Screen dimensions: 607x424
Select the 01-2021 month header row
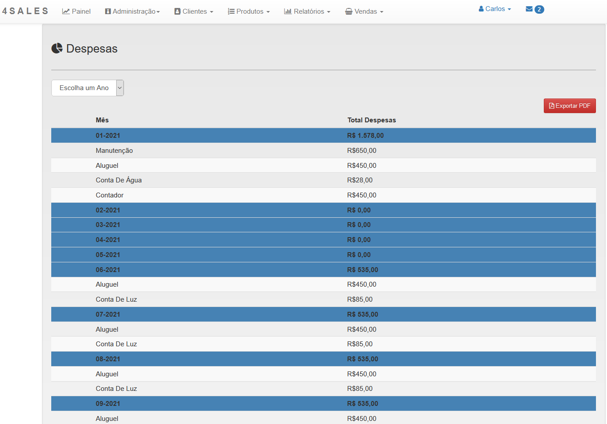tap(108, 136)
